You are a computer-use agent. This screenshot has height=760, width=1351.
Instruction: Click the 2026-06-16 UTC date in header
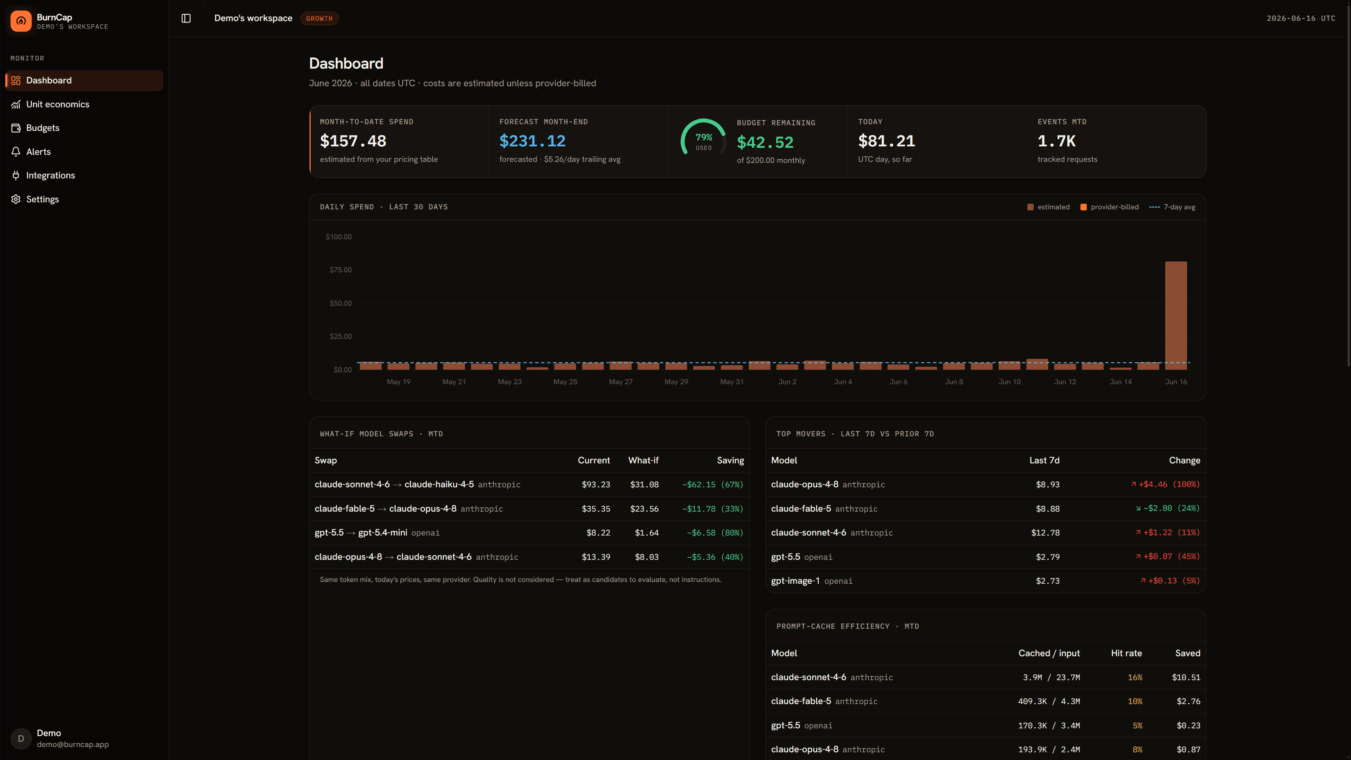[1301, 18]
